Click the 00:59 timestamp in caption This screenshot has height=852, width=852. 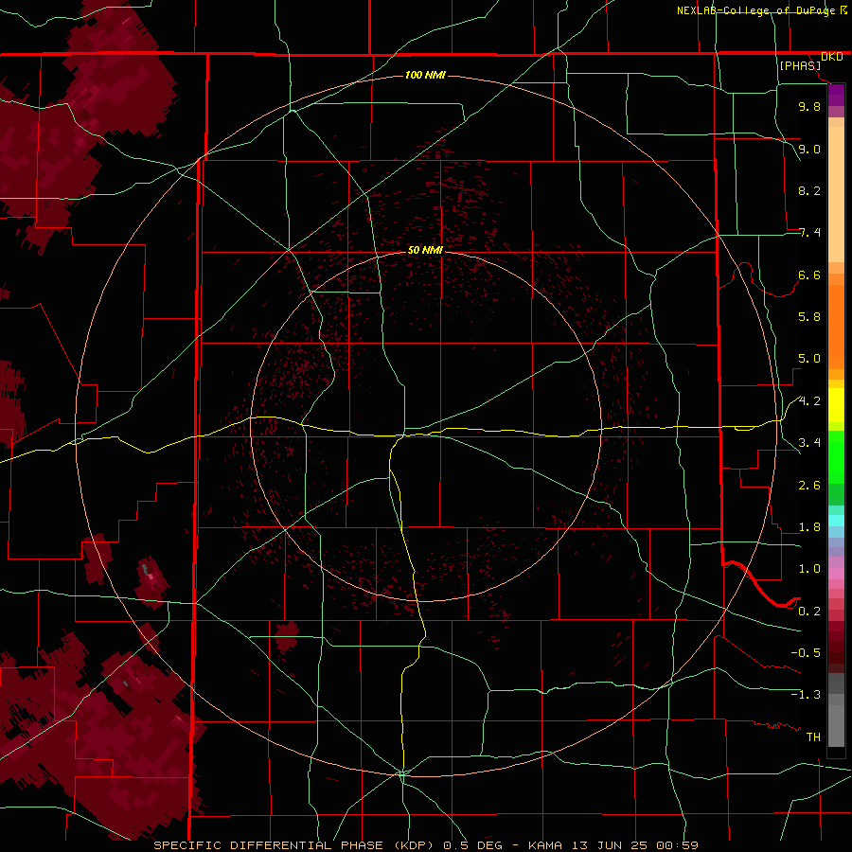[677, 845]
